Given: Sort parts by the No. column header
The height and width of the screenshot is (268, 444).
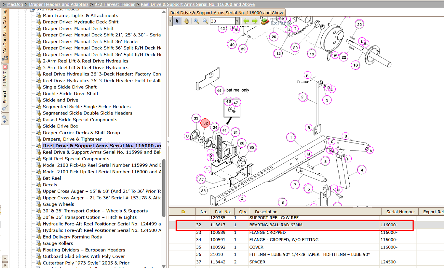Looking at the screenshot, I should tap(204, 212).
